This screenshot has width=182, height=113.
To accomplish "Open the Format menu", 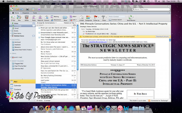I will click(46, 1).
